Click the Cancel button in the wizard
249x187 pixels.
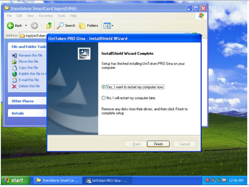pyautogui.click(x=184, y=144)
